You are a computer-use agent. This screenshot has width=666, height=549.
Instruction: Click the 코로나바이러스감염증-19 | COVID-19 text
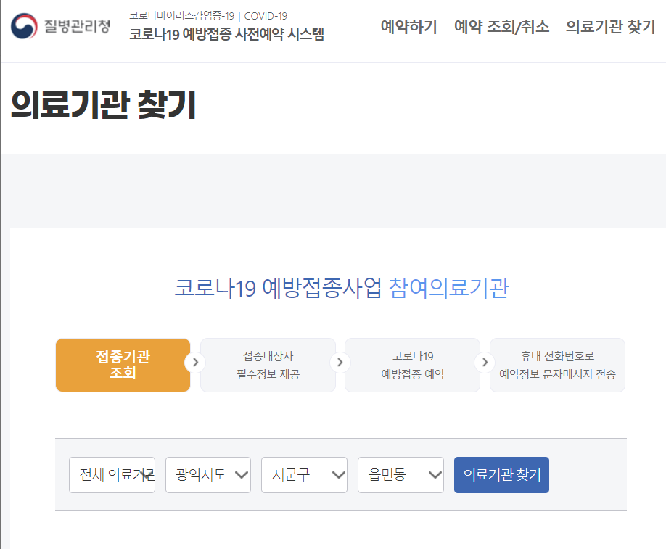208,16
